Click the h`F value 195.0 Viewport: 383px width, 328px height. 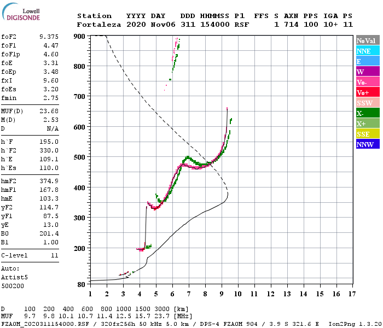click(x=49, y=142)
